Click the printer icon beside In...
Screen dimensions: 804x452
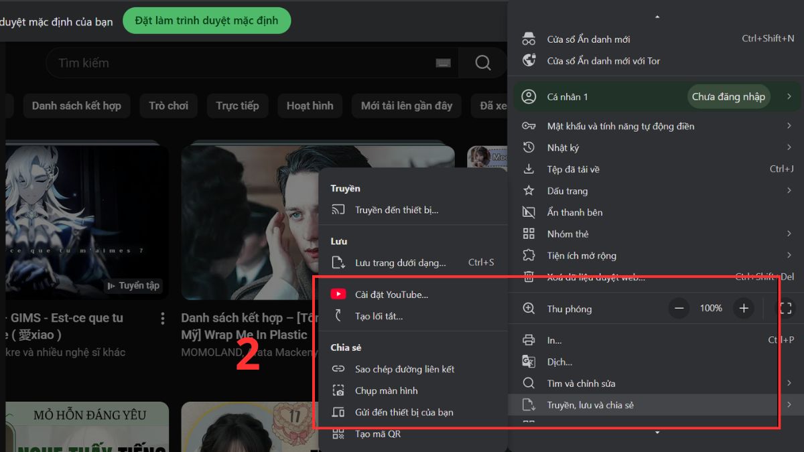tap(529, 340)
